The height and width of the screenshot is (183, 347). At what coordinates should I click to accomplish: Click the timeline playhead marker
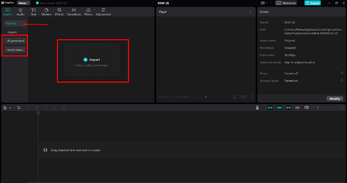coord(38,113)
